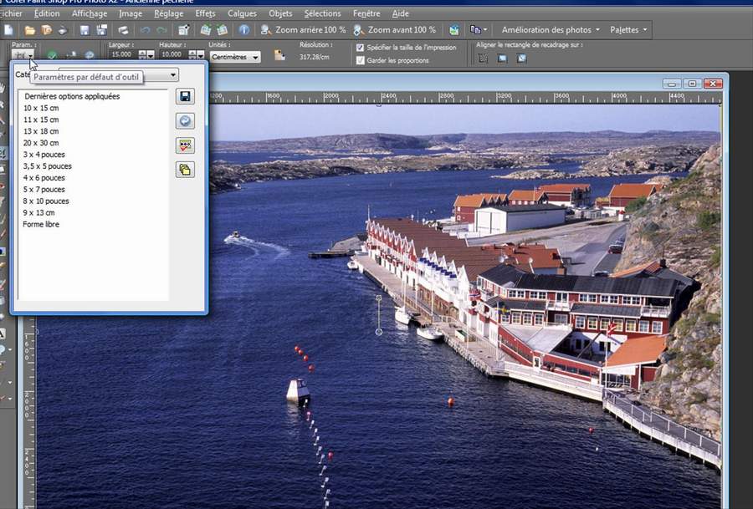Open the Image menu
Viewport: 753px width, 509px height.
click(x=131, y=13)
